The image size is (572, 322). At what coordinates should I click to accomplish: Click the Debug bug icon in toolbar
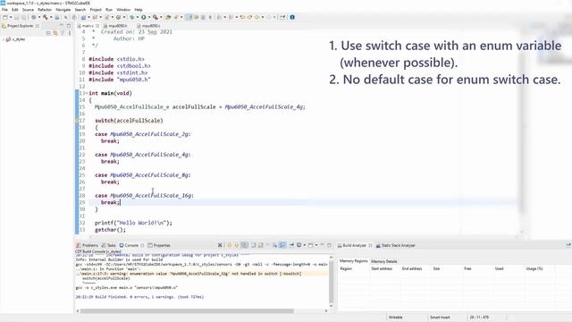click(x=132, y=17)
